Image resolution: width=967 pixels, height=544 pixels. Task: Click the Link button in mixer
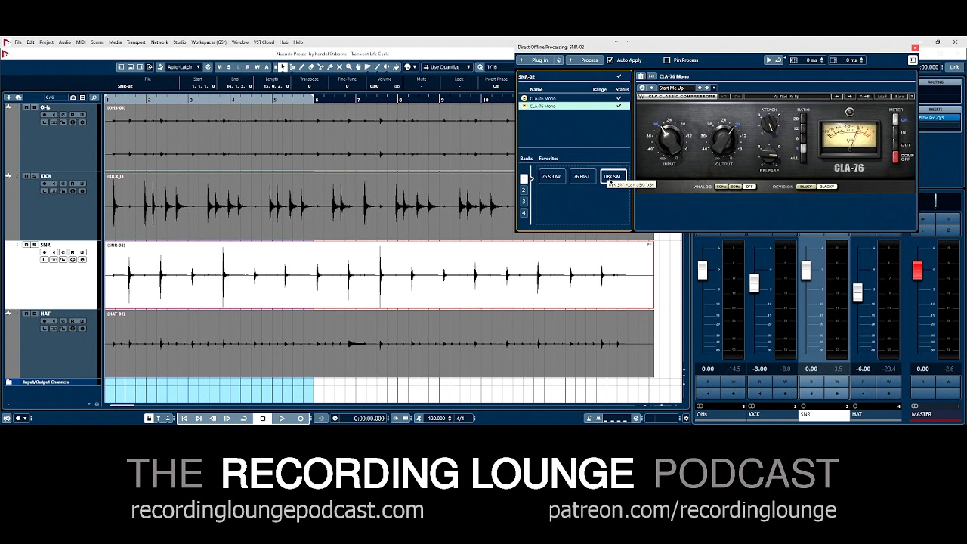click(954, 67)
